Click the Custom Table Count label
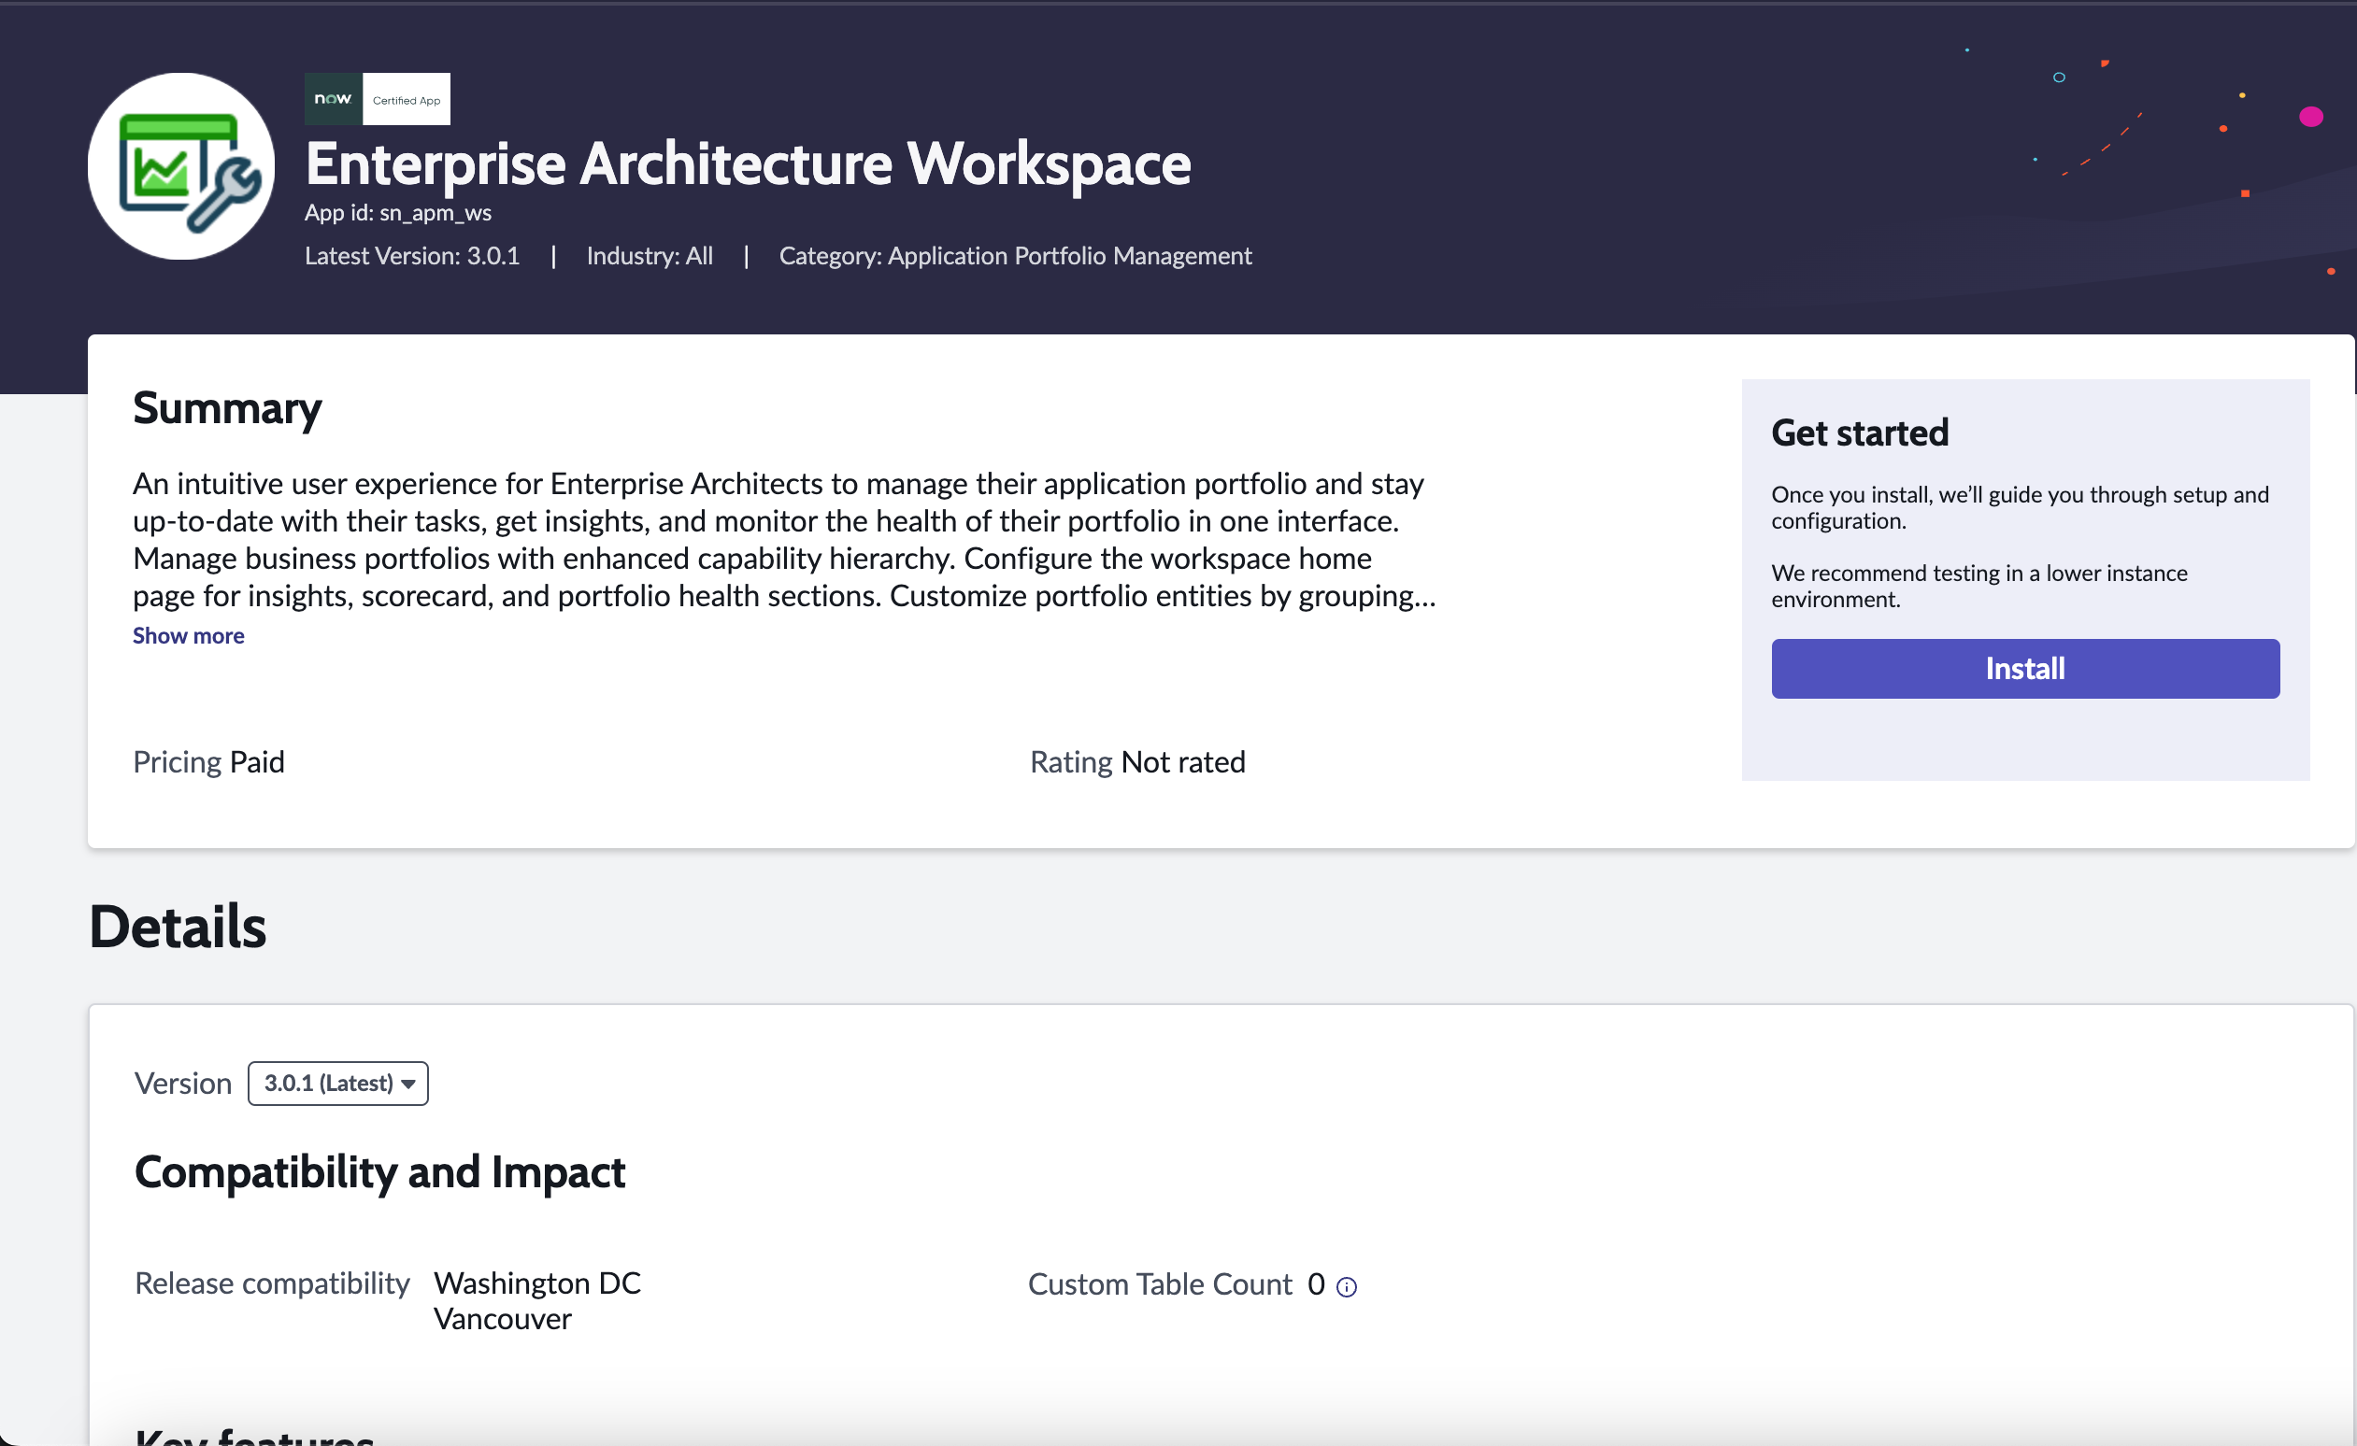The height and width of the screenshot is (1446, 2357). coord(1161,1284)
